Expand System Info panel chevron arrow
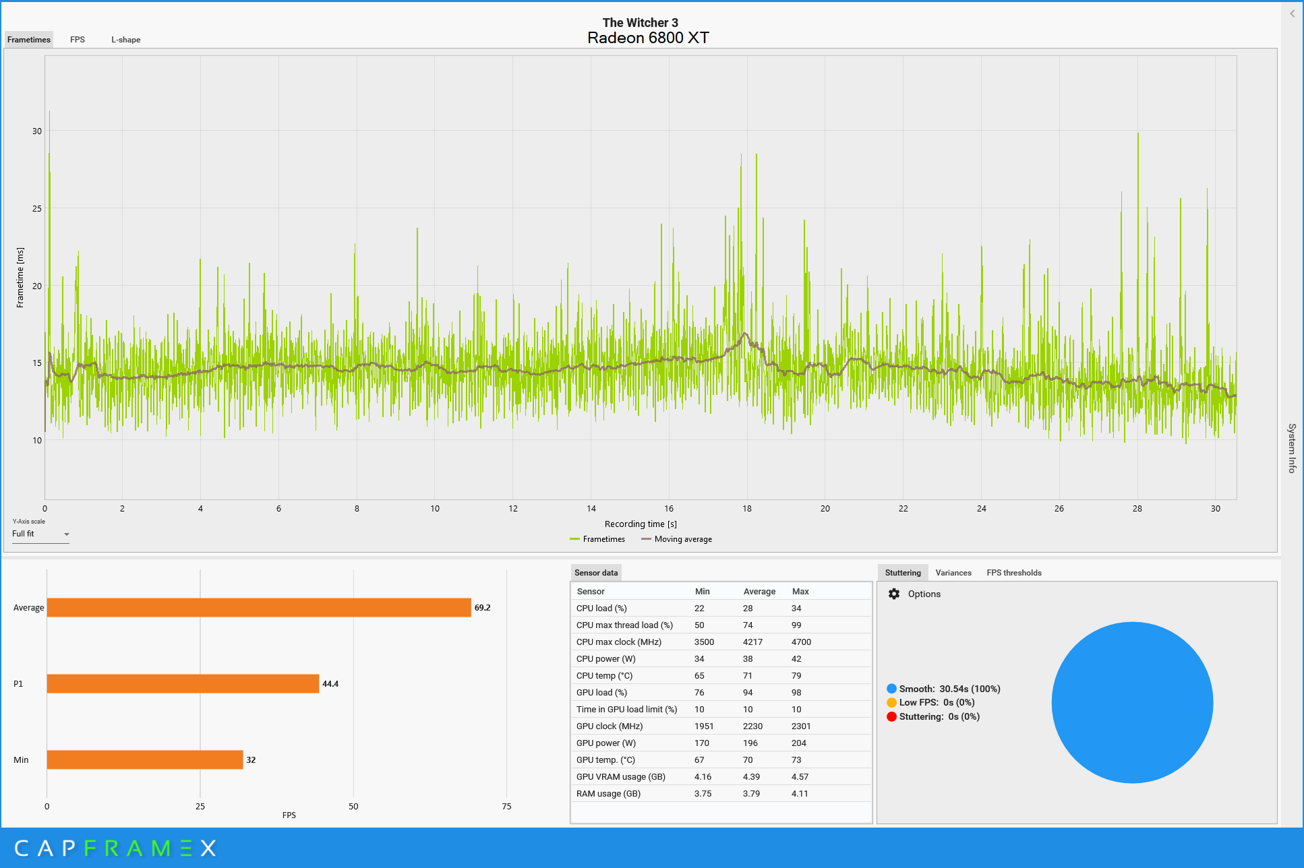This screenshot has width=1304, height=868. point(1292,13)
